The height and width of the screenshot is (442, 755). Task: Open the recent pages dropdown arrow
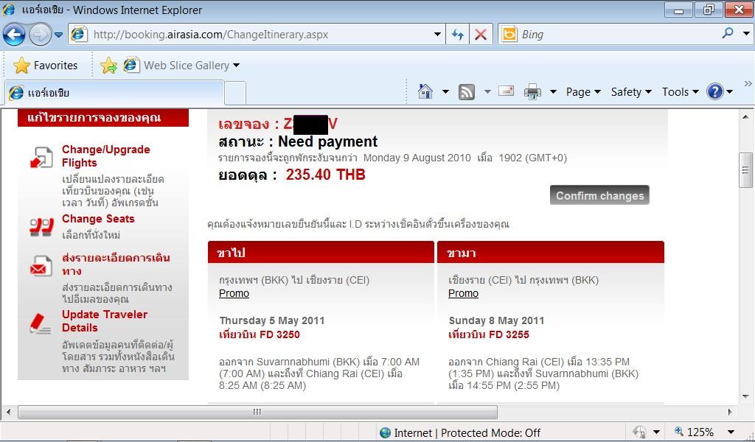[59, 35]
